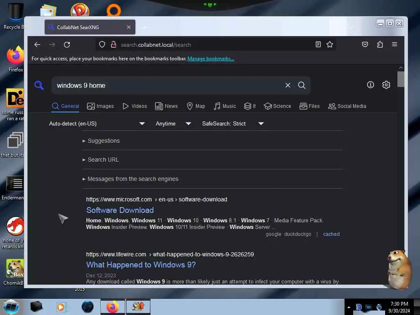Image resolution: width=420 pixels, height=315 pixels.
Task: Switch to the IT category tab
Action: pos(250,106)
